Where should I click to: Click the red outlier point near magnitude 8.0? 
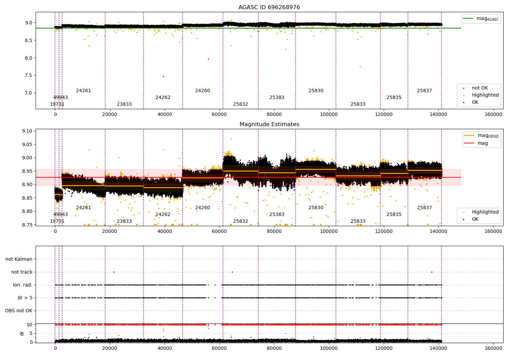click(208, 59)
